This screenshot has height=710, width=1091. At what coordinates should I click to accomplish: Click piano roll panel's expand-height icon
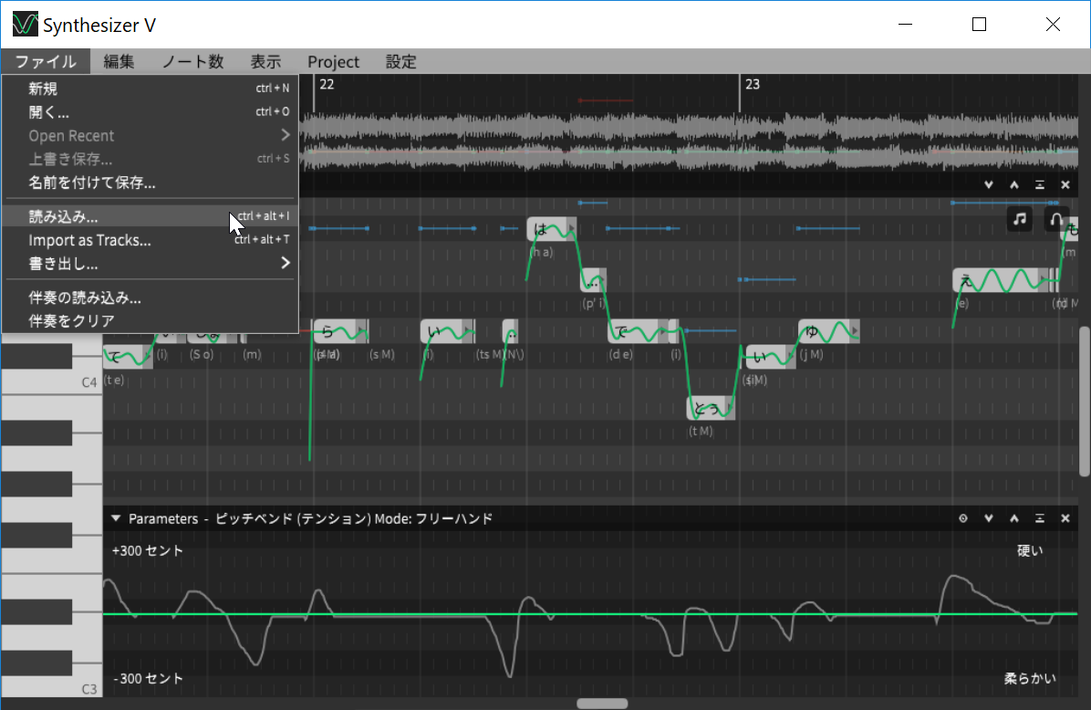pos(1040,185)
